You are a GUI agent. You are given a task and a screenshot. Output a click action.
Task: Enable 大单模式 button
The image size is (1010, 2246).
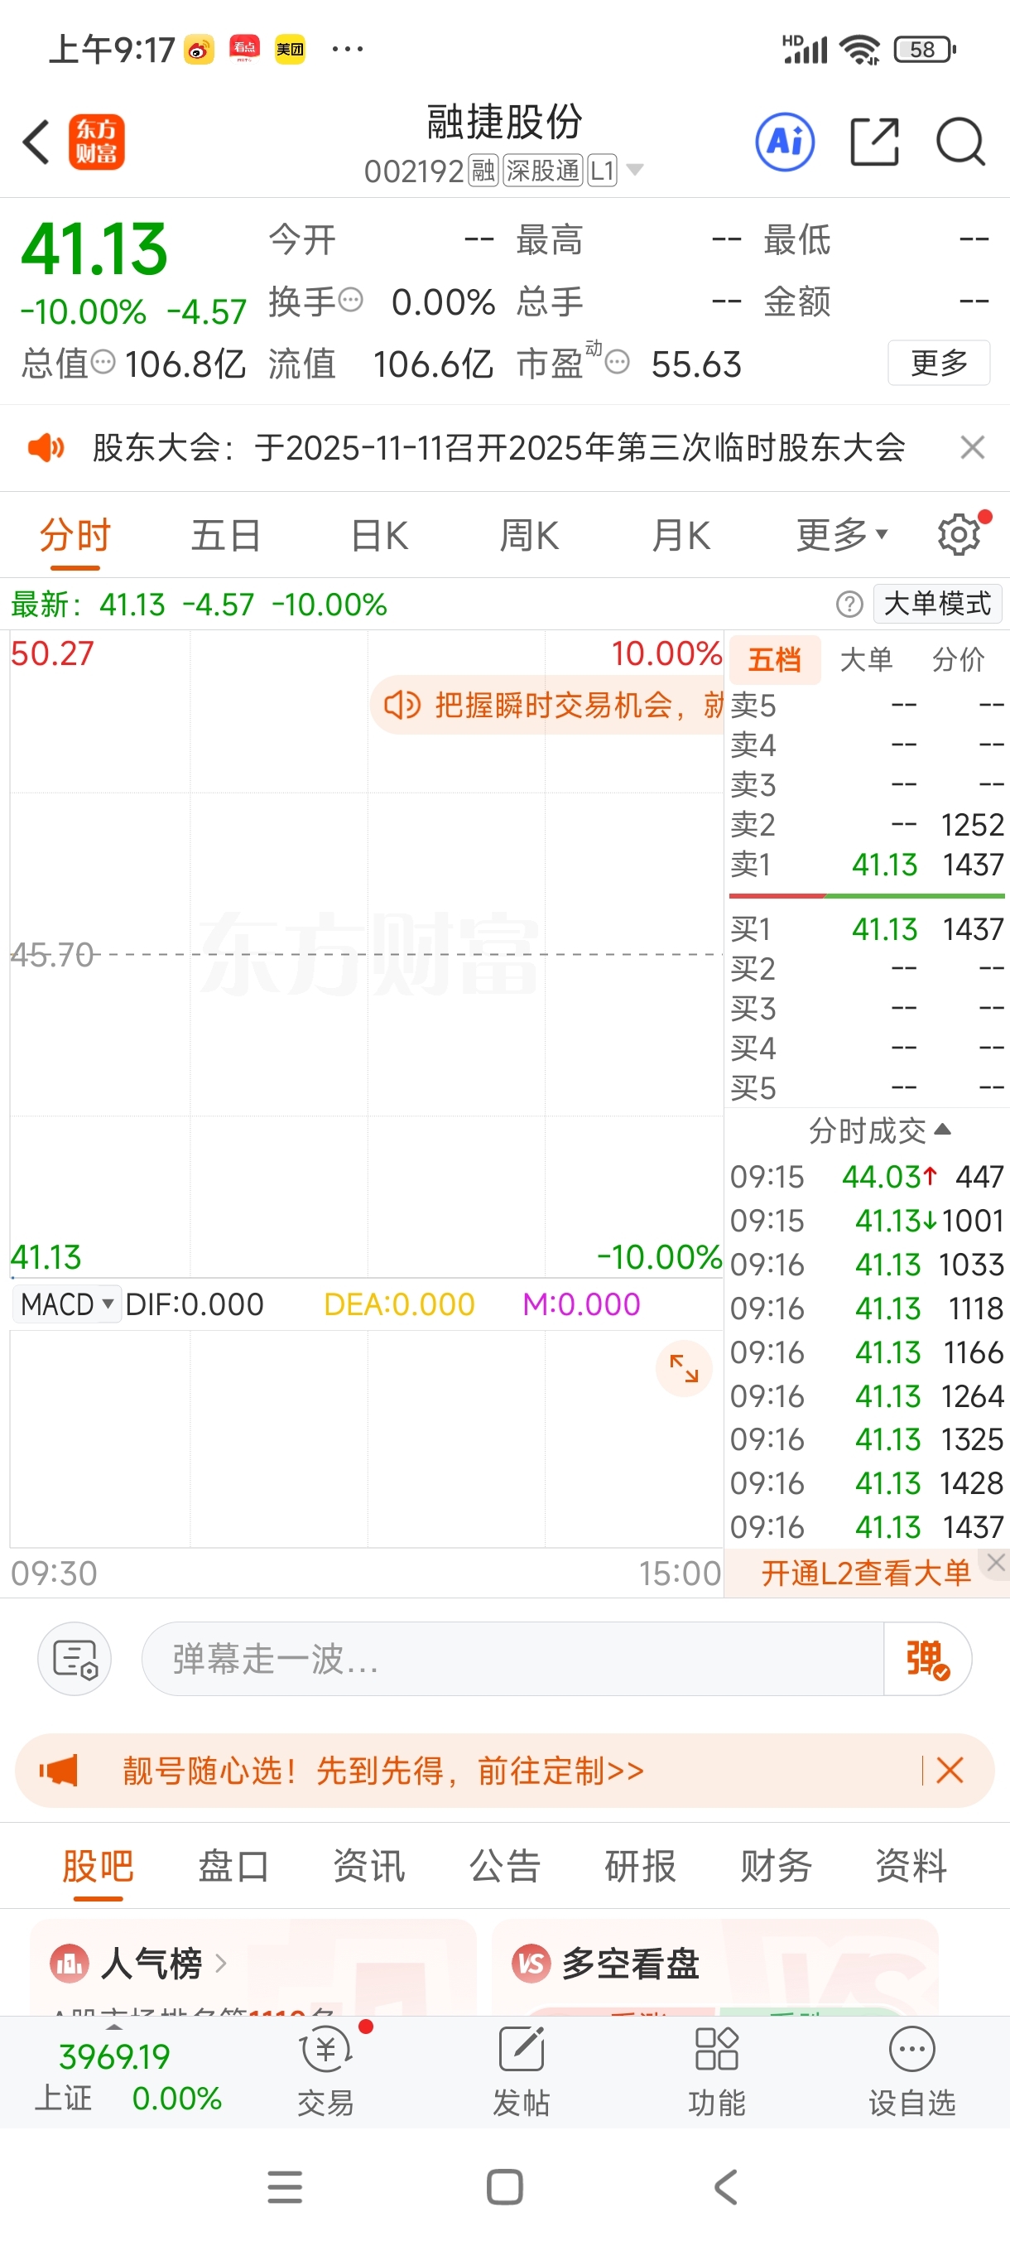tap(938, 604)
